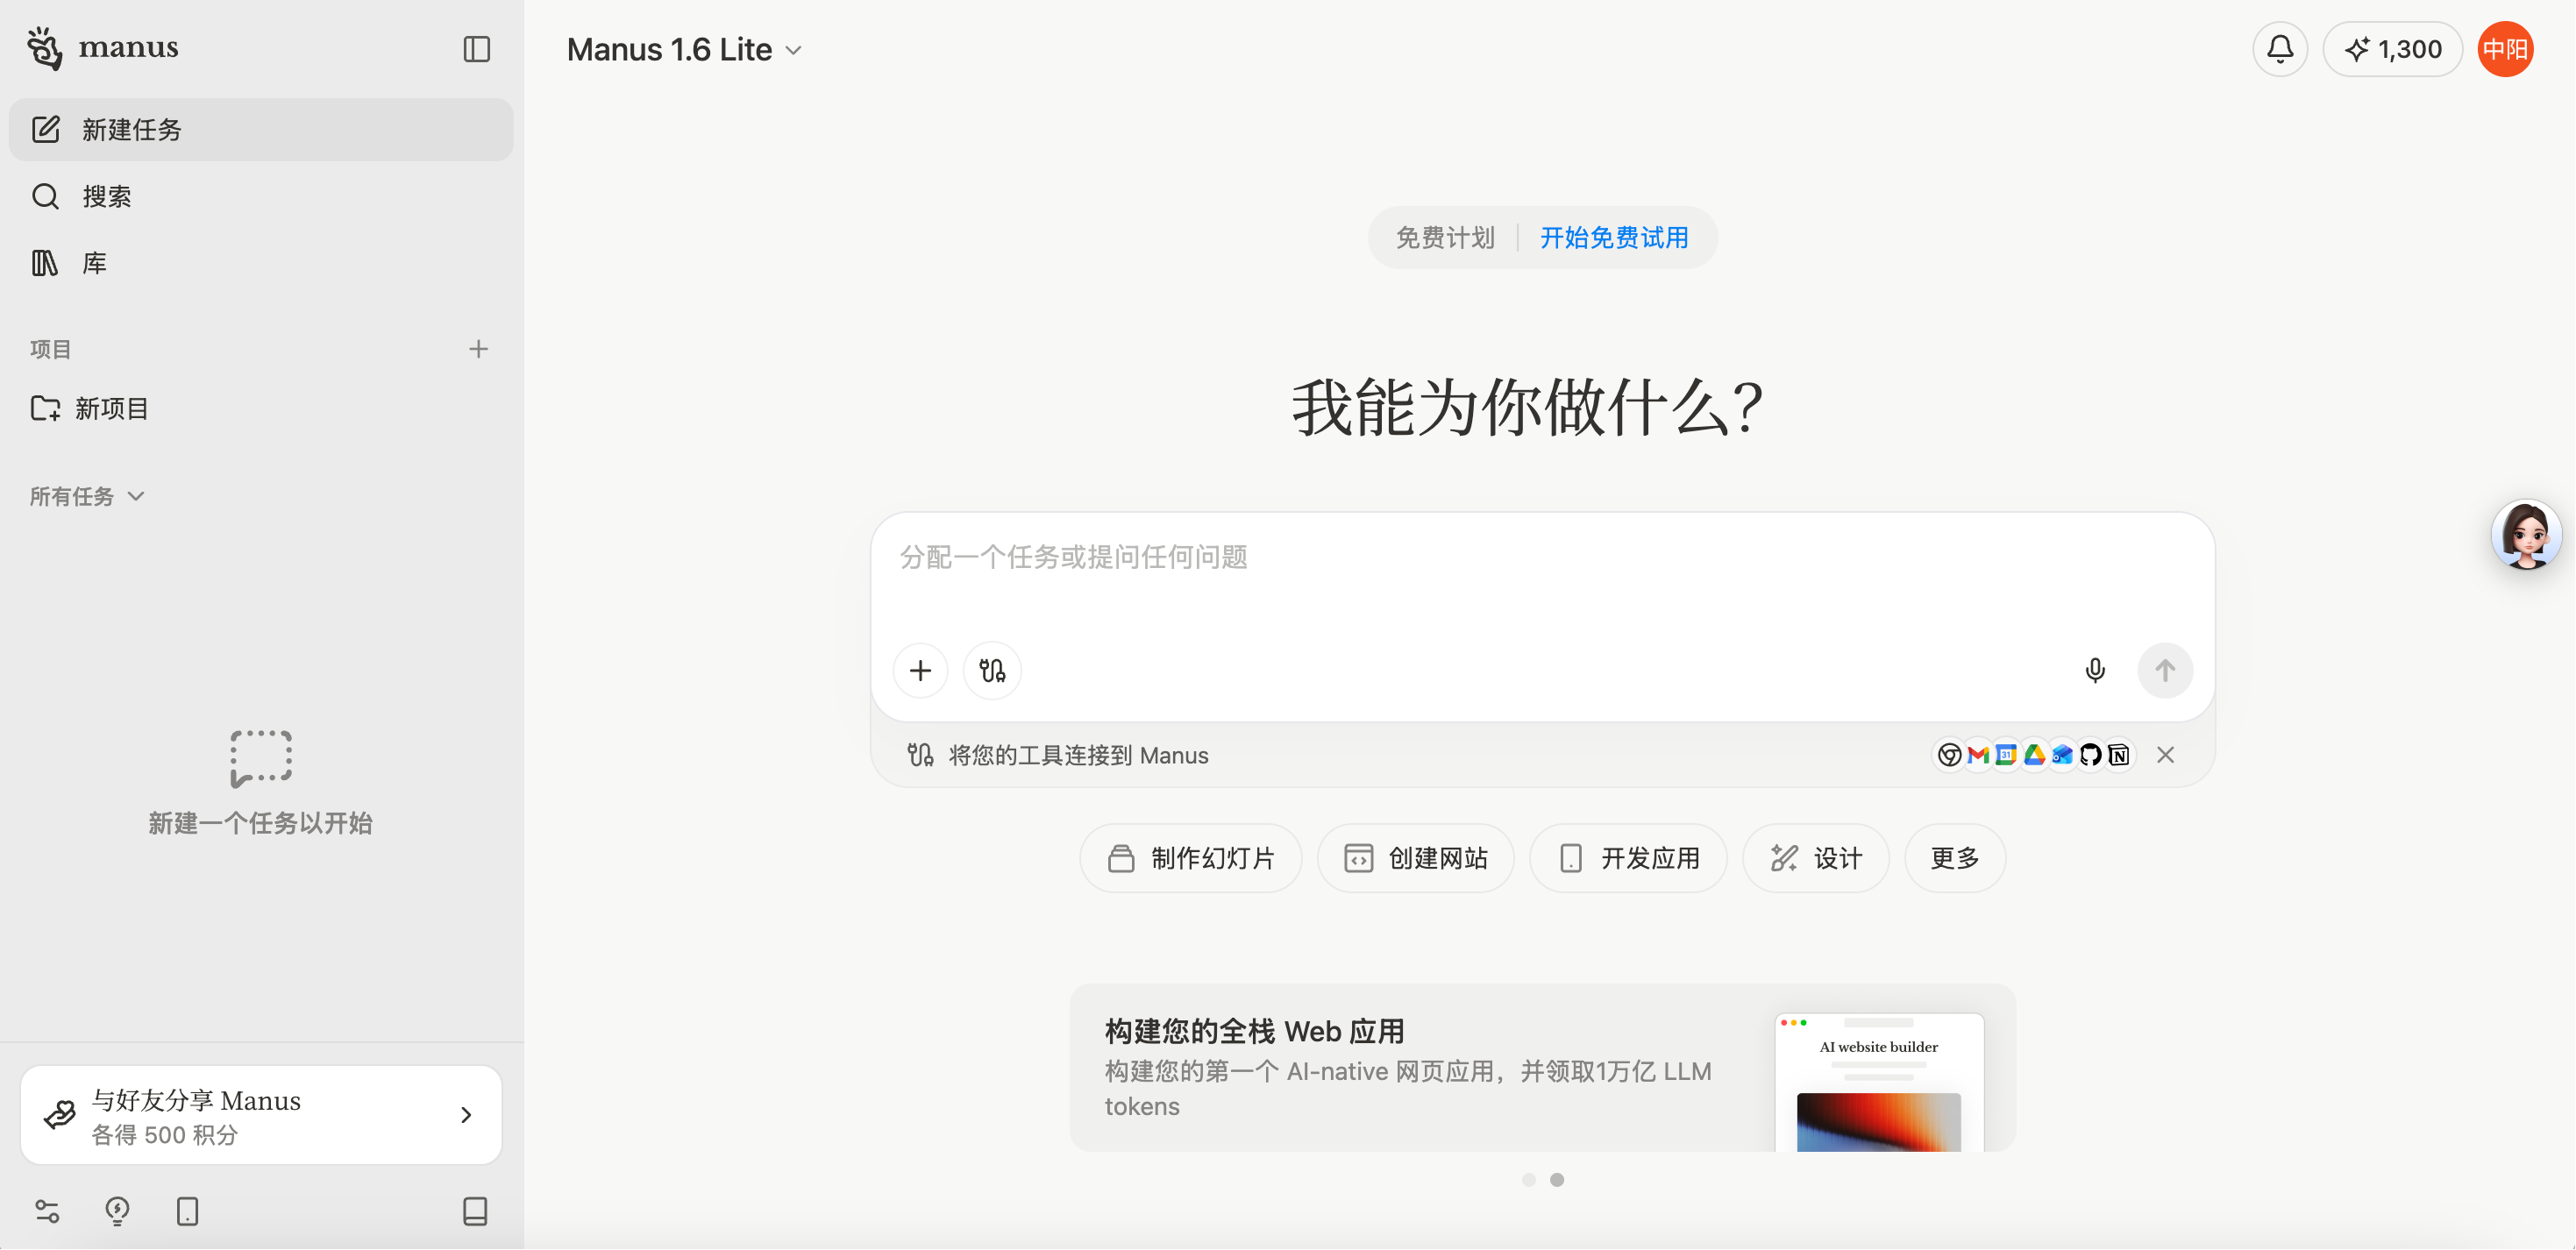Open the settings sliders icon at bottom left
The image size is (2576, 1250).
(x=47, y=1212)
